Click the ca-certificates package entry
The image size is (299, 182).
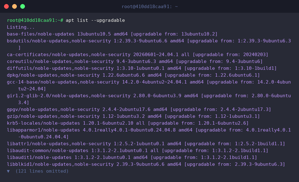137,55
